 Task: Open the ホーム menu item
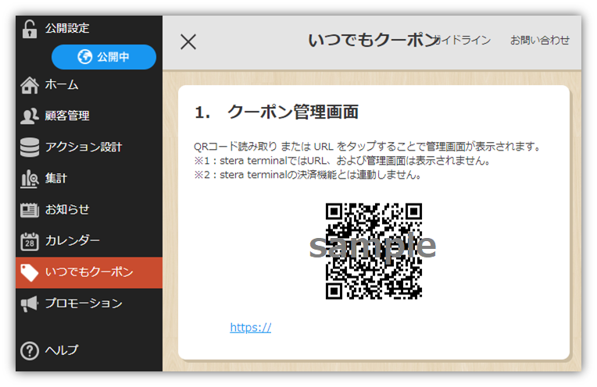[89, 85]
